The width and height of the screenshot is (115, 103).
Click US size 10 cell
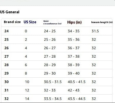27,82
